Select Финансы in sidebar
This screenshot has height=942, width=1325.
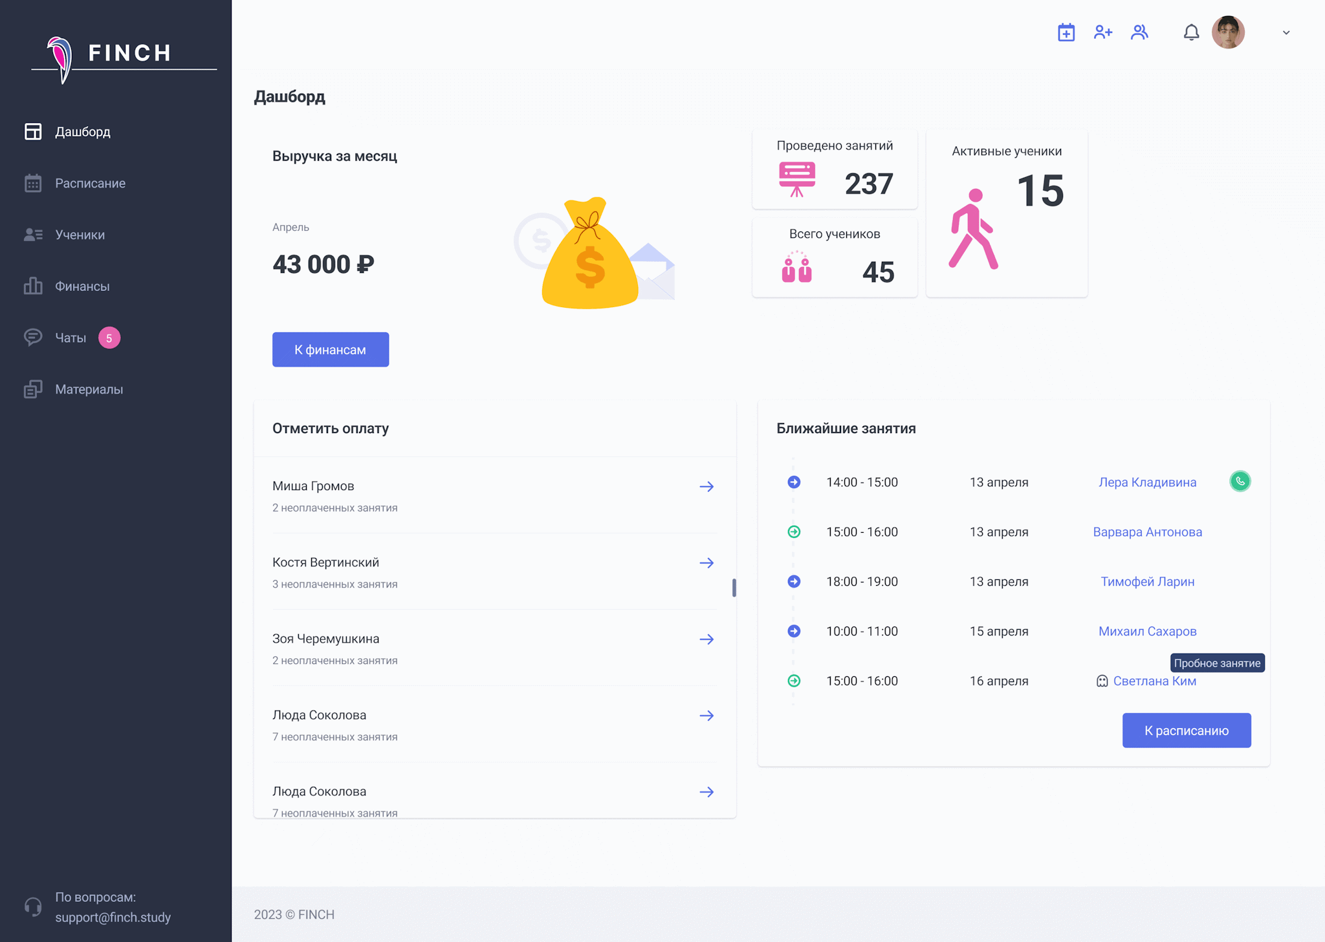pos(82,286)
